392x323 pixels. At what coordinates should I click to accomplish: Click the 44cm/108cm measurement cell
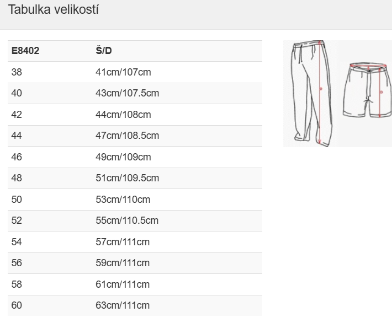123,115
